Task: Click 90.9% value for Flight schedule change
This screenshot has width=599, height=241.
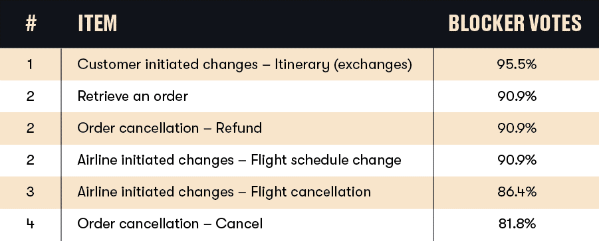Action: (x=517, y=160)
